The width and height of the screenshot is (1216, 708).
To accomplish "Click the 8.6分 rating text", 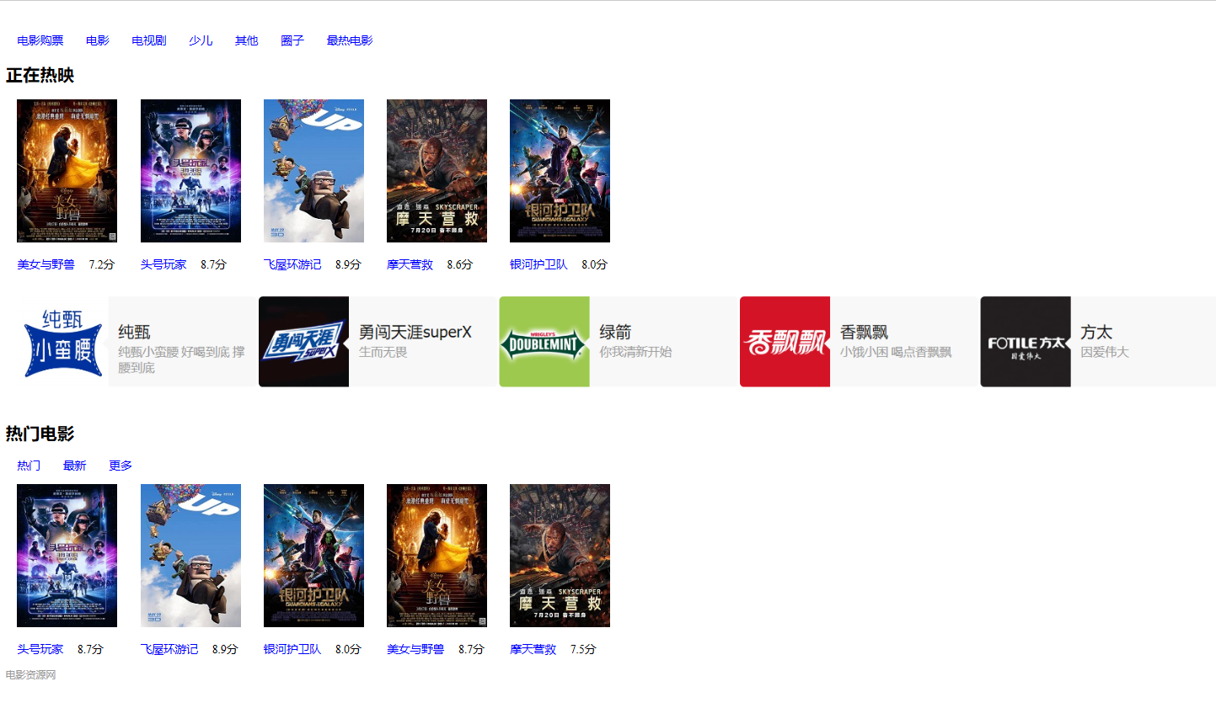I will pos(460,264).
